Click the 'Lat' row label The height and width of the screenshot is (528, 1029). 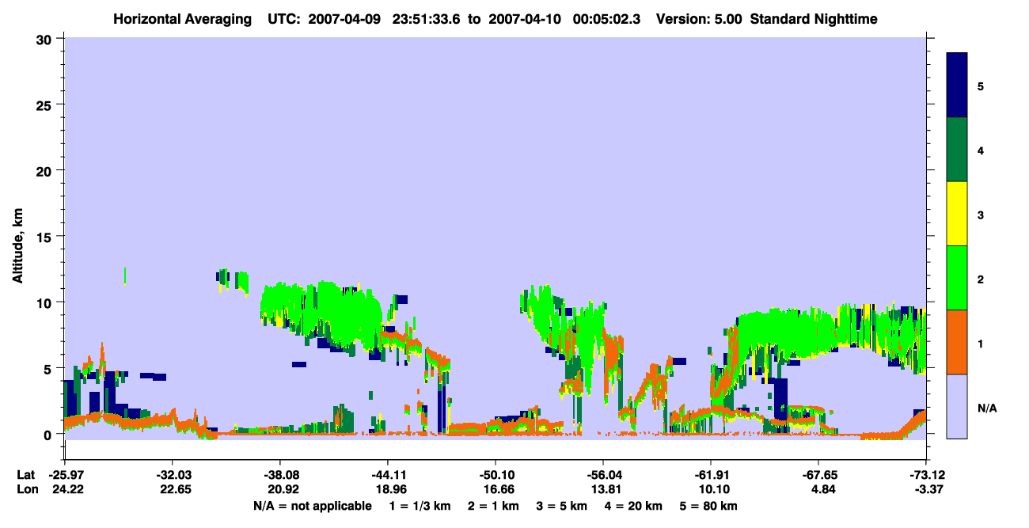[25, 475]
